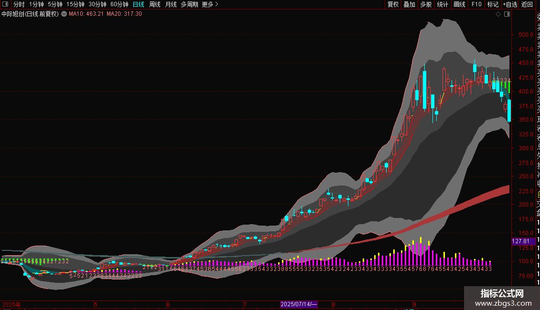Click the 2025/07/14 date marker on time axis
Image resolution: width=540 pixels, height=310 pixels.
coord(299,304)
